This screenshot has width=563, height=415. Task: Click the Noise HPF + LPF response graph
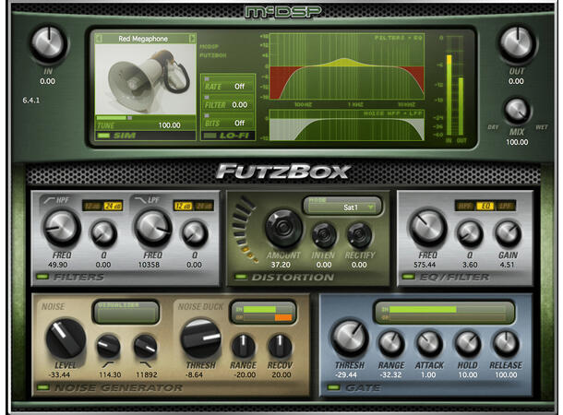click(x=347, y=125)
